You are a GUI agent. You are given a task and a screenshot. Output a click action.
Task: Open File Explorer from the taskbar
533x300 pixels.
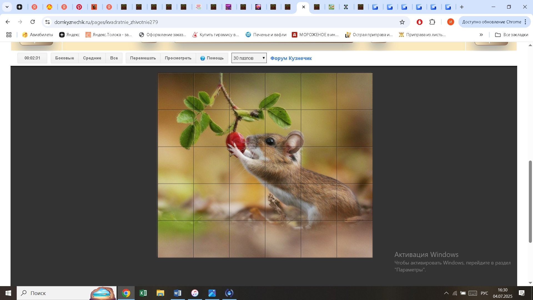click(x=160, y=293)
